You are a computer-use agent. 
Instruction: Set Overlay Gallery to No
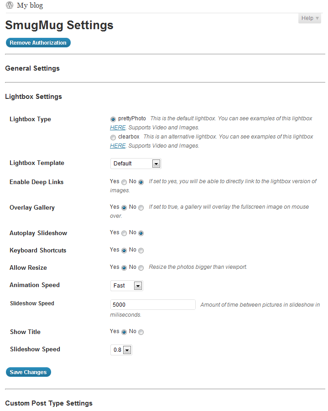click(141, 208)
